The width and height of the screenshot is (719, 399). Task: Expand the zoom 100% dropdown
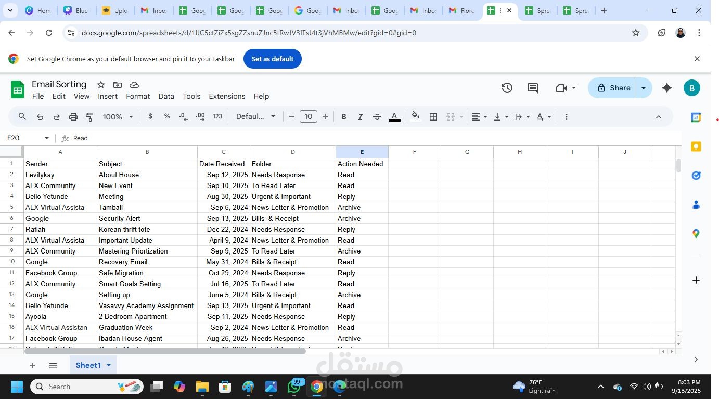coord(118,117)
